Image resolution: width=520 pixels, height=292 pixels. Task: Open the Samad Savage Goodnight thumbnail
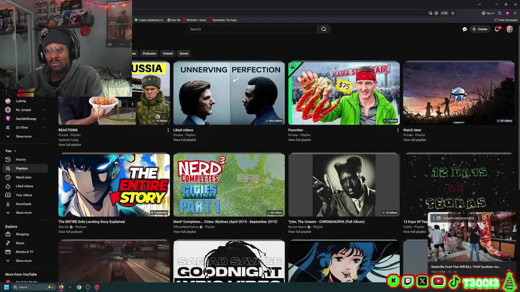click(229, 261)
